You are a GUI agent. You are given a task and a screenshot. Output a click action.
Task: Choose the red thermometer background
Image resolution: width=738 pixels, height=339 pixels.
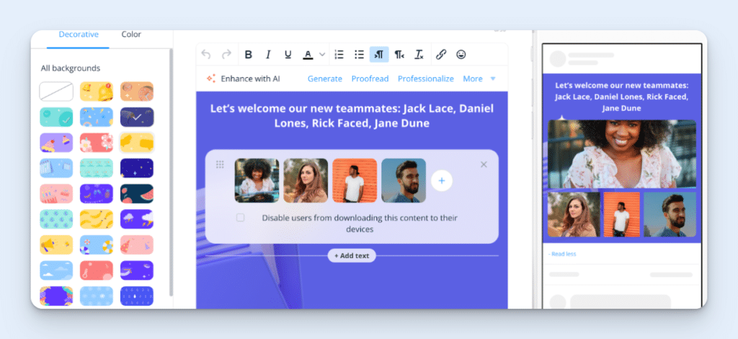97,270
